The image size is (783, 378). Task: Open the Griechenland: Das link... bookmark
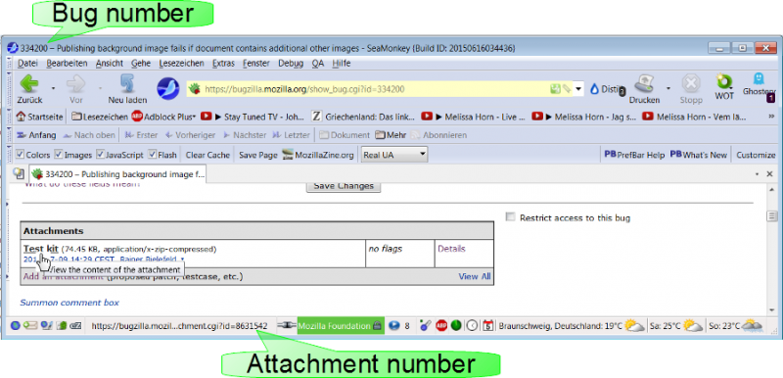tap(363, 117)
